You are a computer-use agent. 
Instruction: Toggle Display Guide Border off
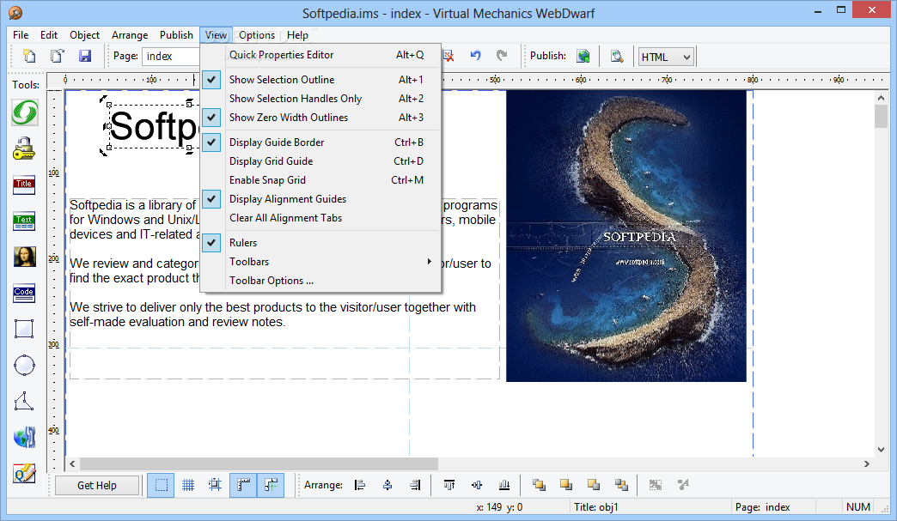click(320, 142)
